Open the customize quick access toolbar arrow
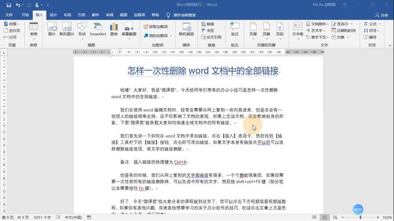The width and height of the screenshot is (394, 221). pos(48,5)
